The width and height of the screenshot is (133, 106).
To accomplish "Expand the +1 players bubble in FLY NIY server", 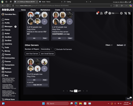I will tap(44, 21).
